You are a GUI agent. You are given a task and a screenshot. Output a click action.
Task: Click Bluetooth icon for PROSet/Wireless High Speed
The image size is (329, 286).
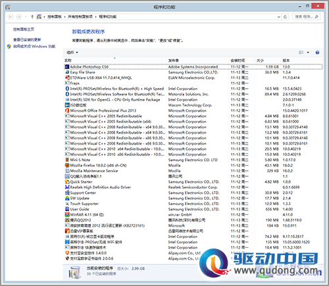[x=67, y=89]
